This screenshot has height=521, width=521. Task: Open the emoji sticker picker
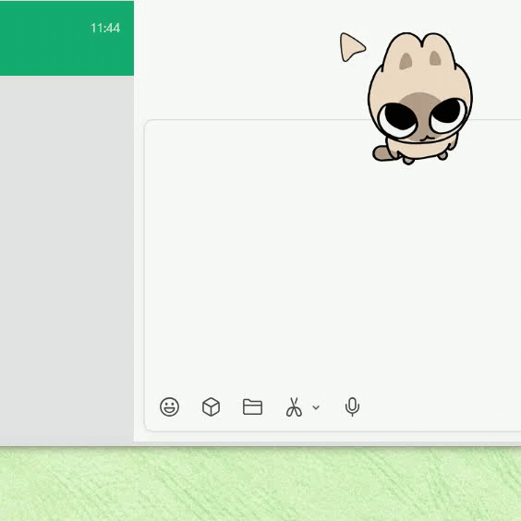pyautogui.click(x=169, y=406)
